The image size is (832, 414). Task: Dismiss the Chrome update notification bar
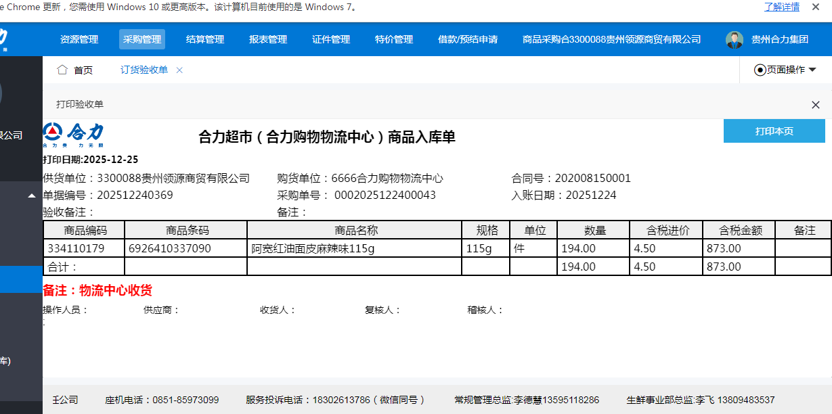(x=816, y=7)
